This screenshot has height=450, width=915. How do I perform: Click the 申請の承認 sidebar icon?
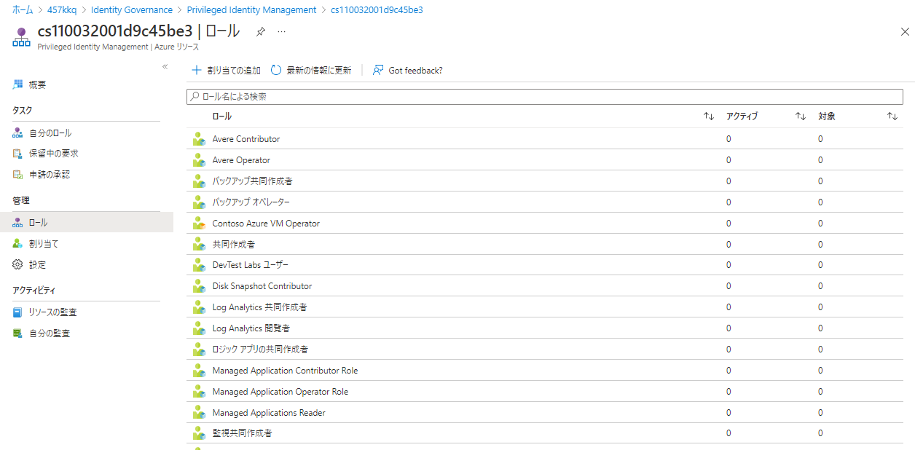(18, 175)
